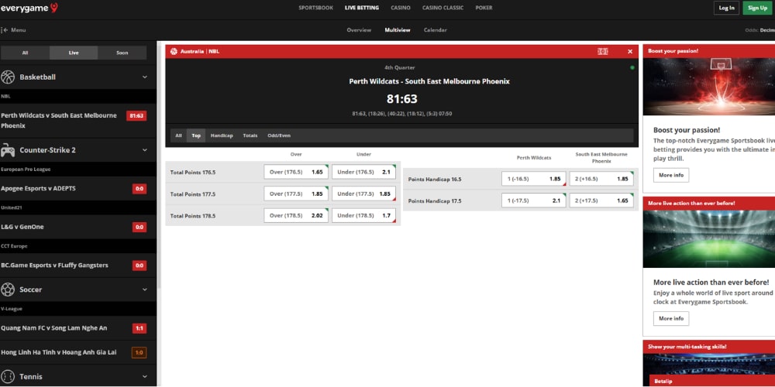Open the Odds format dropdown
The height and width of the screenshot is (387, 775).
pyautogui.click(x=759, y=30)
